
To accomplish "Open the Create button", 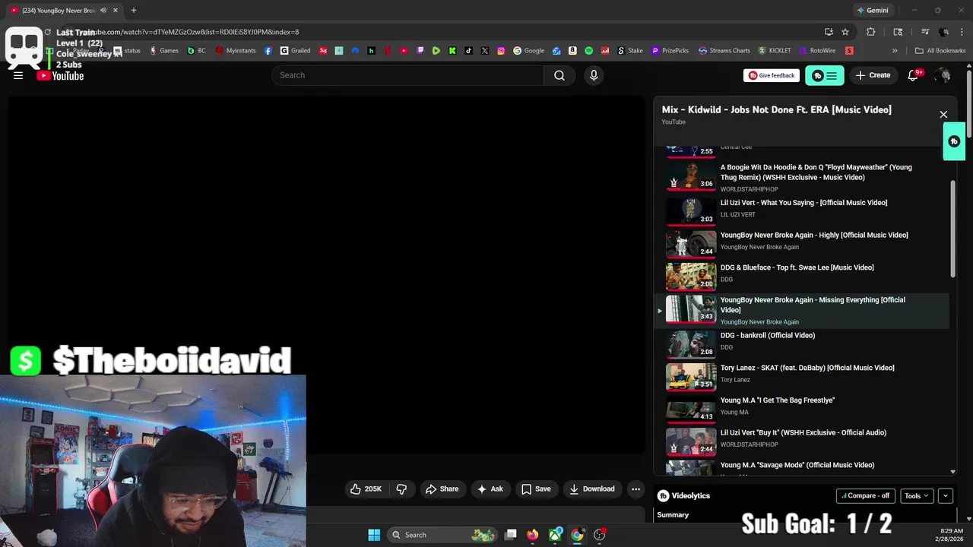I will pyautogui.click(x=873, y=75).
